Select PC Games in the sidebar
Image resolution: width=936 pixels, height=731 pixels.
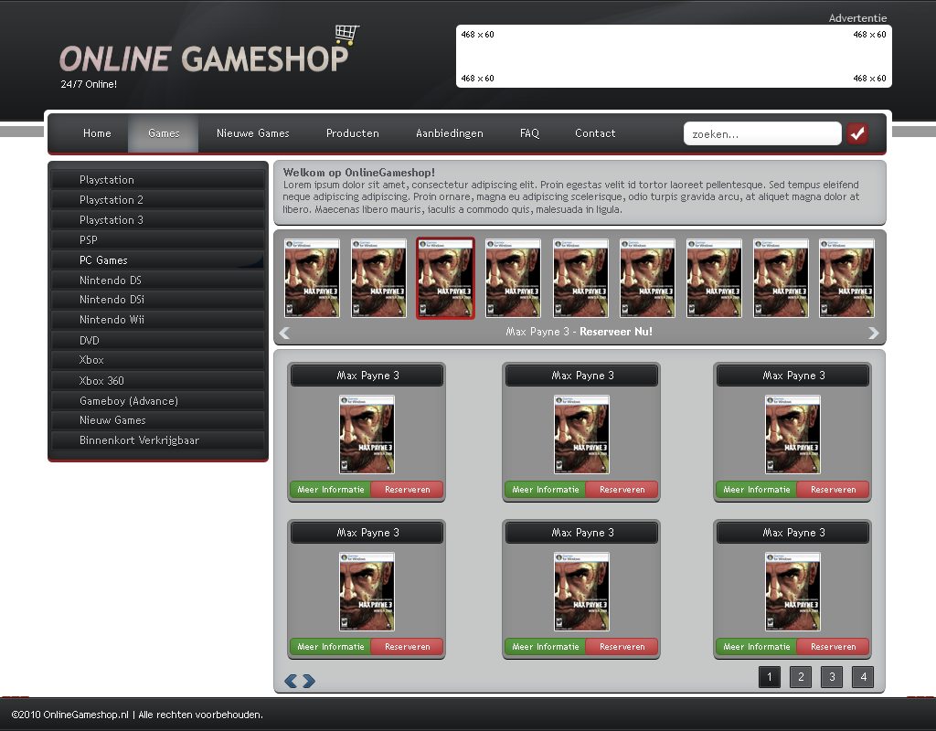click(158, 260)
